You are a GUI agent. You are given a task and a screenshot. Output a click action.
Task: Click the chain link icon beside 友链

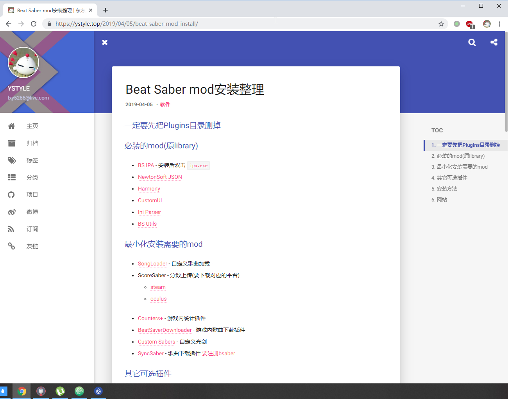tap(11, 246)
